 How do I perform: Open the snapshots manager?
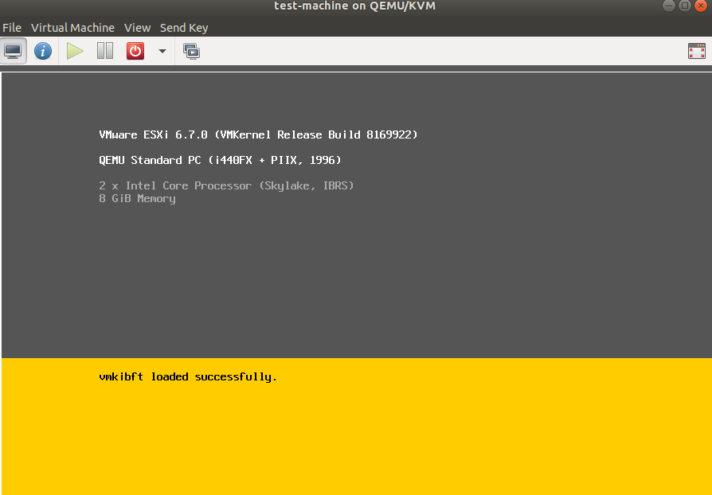(192, 51)
